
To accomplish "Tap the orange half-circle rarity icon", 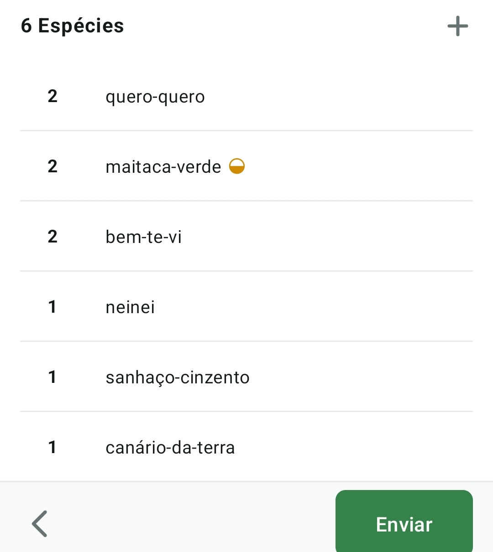I will [237, 166].
